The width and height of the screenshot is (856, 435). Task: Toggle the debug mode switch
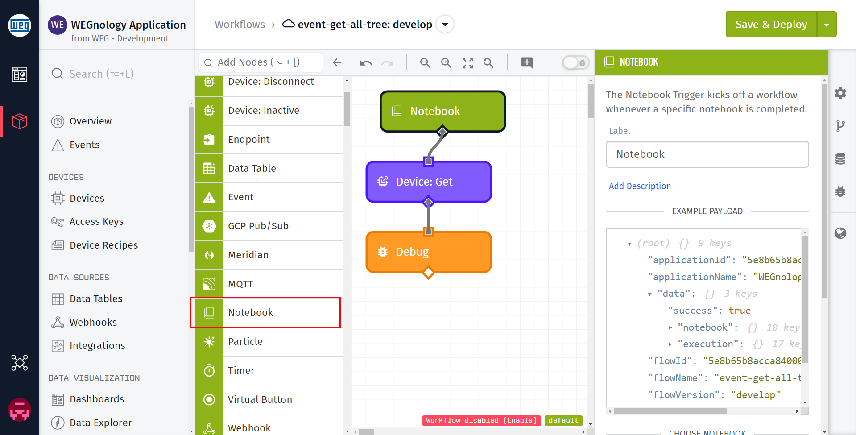coord(575,62)
